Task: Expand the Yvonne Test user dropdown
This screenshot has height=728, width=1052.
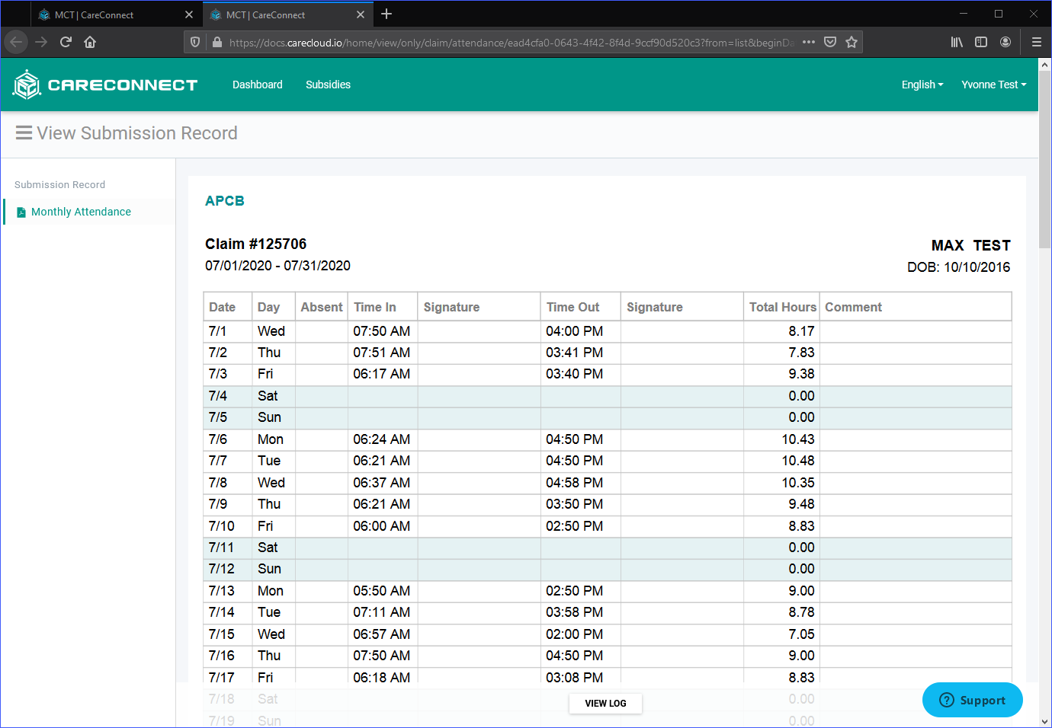Action: 994,85
